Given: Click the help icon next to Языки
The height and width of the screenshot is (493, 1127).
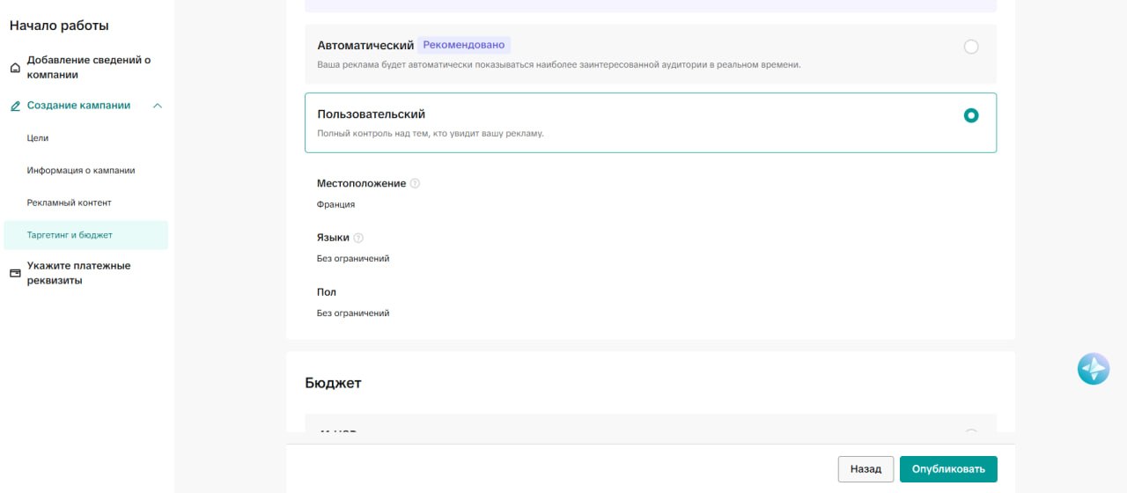Looking at the screenshot, I should 358,238.
